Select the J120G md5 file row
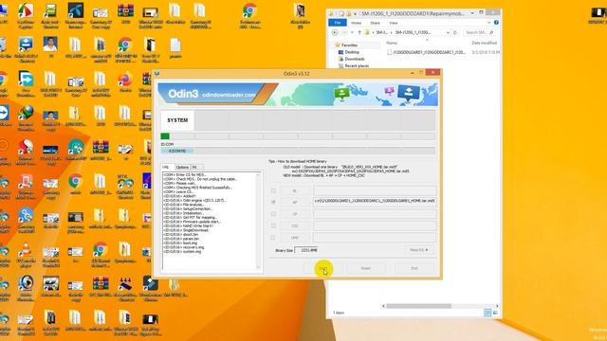The height and width of the screenshot is (341, 607). coord(443,52)
